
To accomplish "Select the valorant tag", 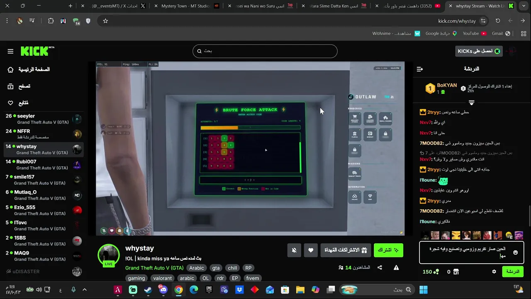I will pos(163,278).
